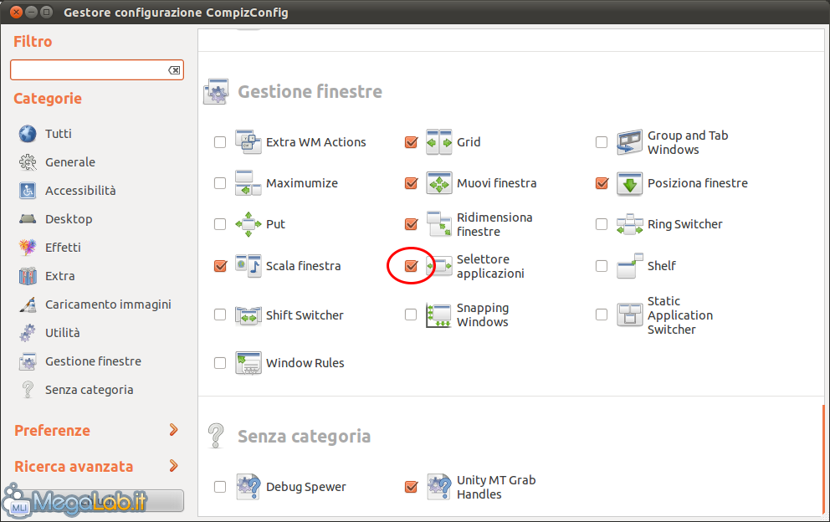Open the Group and Tab Windows icon
The height and width of the screenshot is (522, 830).
click(x=629, y=142)
